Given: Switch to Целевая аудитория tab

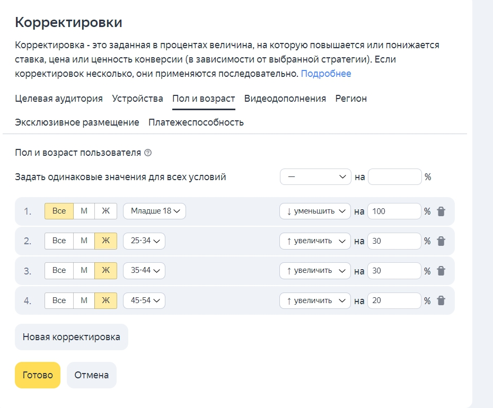Looking at the screenshot, I should coord(59,99).
